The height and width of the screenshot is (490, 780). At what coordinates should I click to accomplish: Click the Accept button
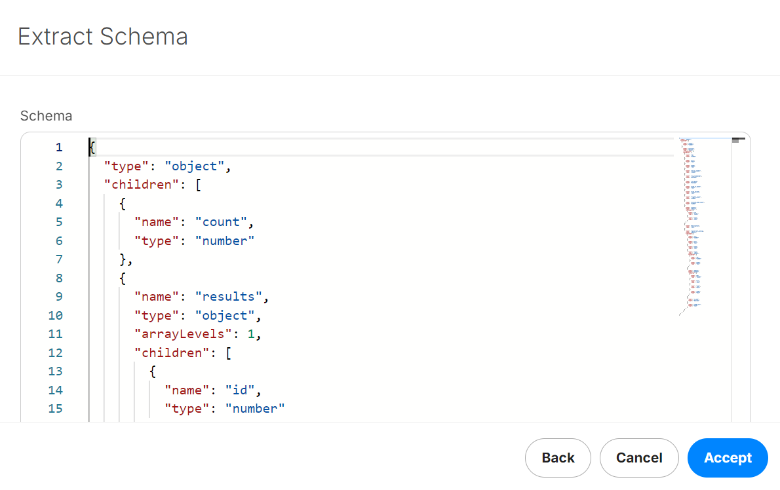point(728,458)
